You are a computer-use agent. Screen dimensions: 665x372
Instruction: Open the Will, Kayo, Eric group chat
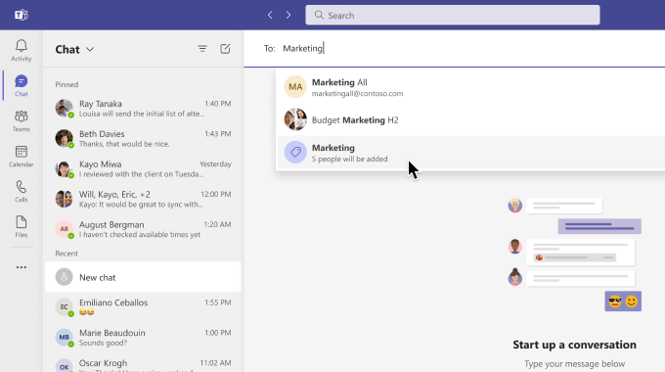pyautogui.click(x=144, y=199)
